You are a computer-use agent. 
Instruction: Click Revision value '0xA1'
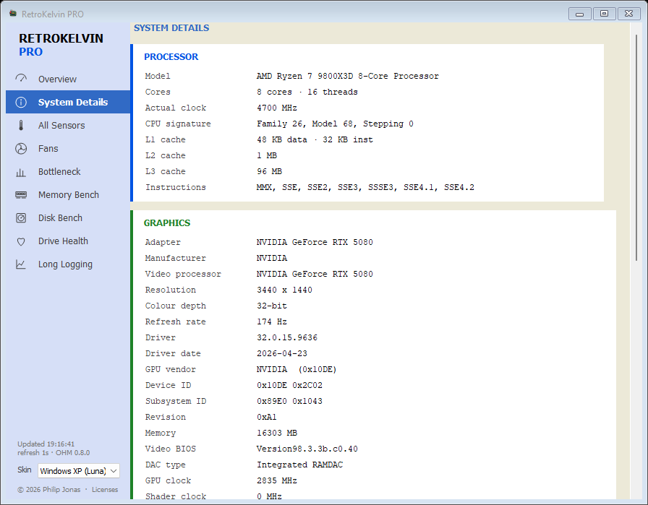(267, 417)
